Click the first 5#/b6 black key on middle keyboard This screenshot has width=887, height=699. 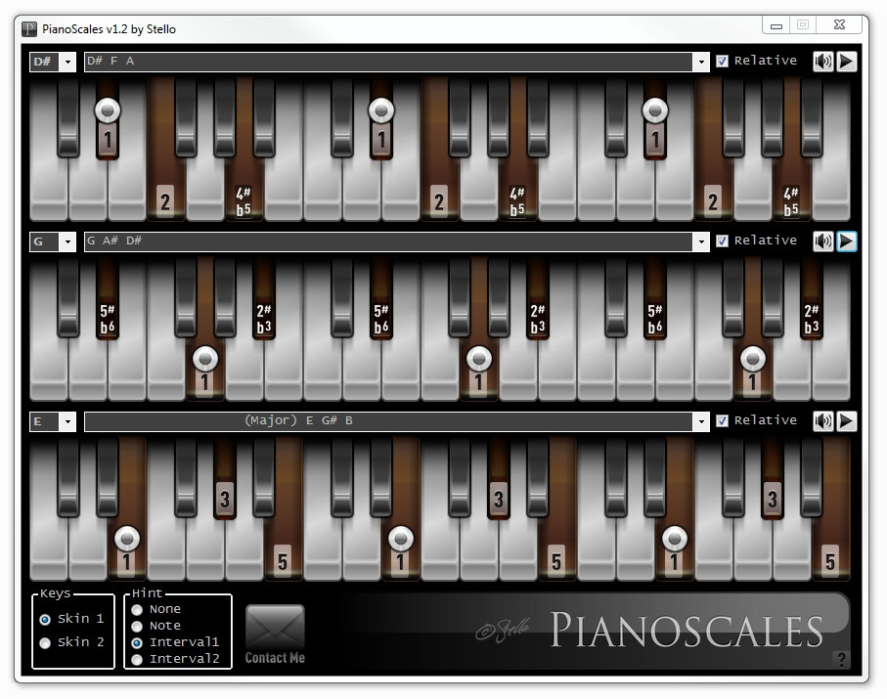pos(108,300)
